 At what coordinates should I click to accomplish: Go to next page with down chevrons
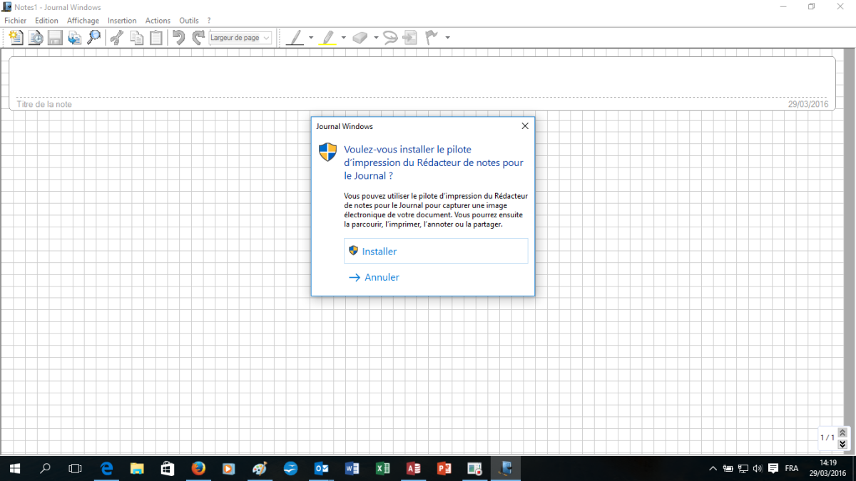point(842,444)
